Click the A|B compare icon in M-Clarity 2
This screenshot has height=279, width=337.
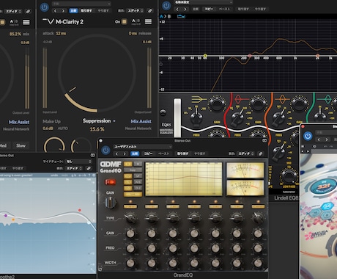click(x=136, y=21)
